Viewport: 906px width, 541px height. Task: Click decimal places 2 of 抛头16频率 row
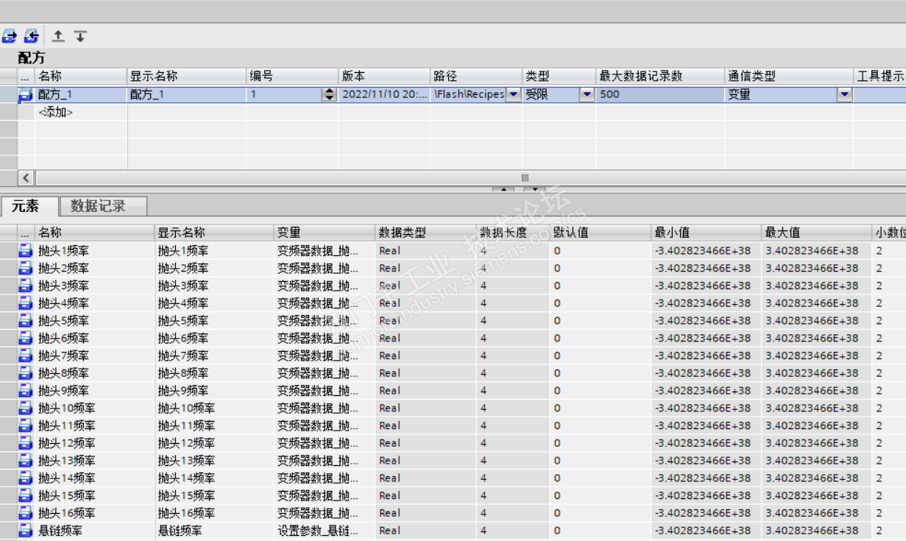[888, 512]
